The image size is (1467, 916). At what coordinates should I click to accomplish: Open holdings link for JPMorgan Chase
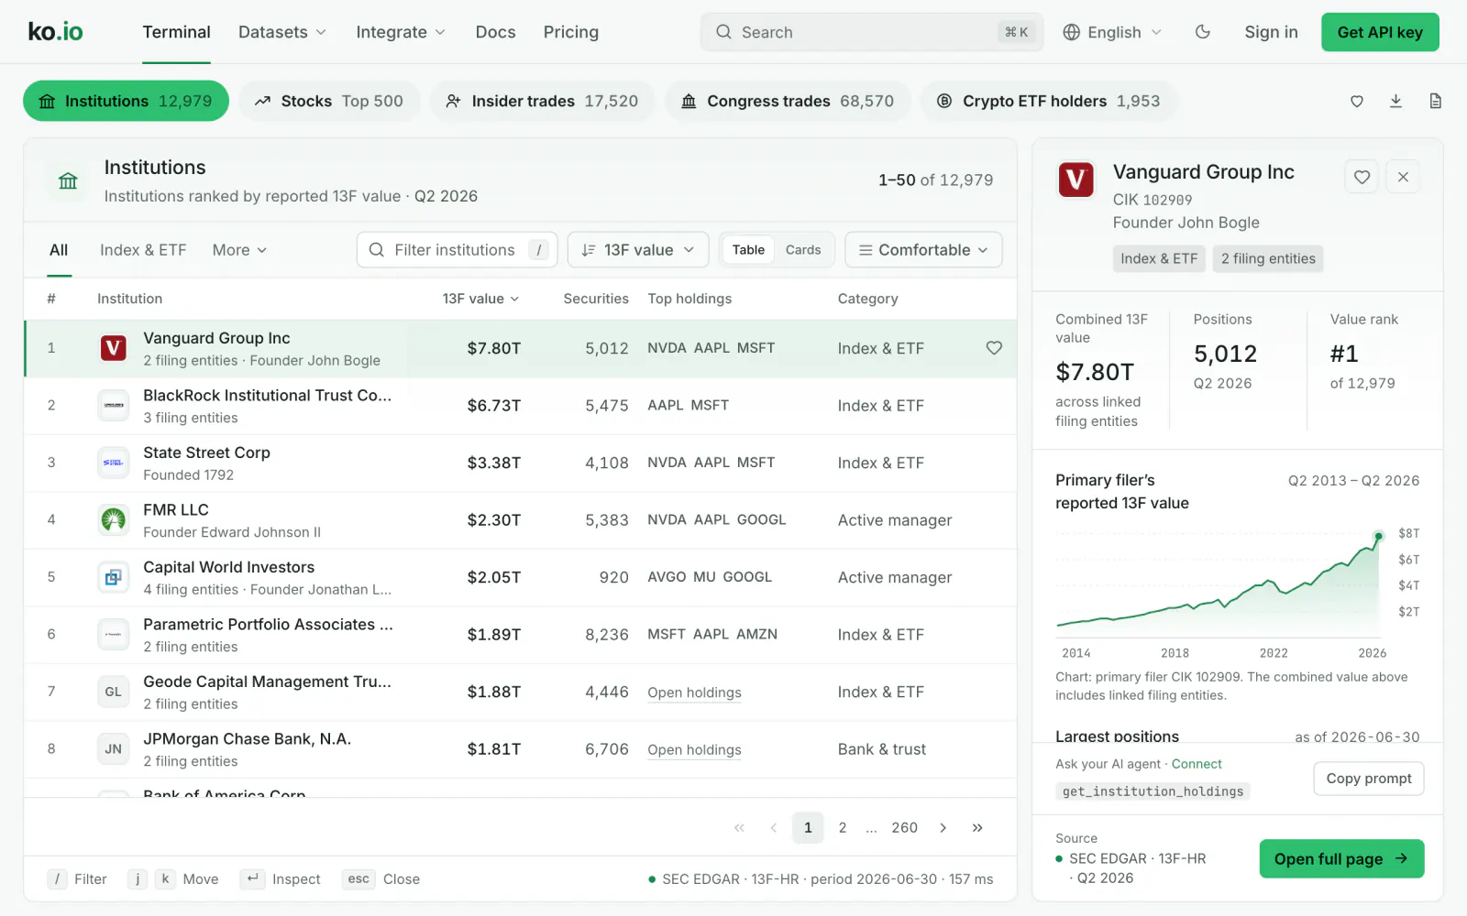(694, 749)
